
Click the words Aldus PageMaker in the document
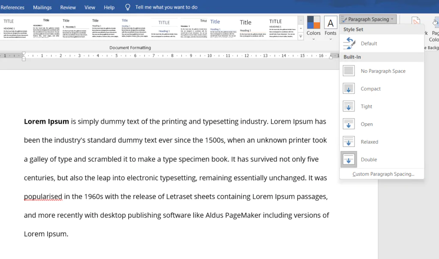(233, 215)
